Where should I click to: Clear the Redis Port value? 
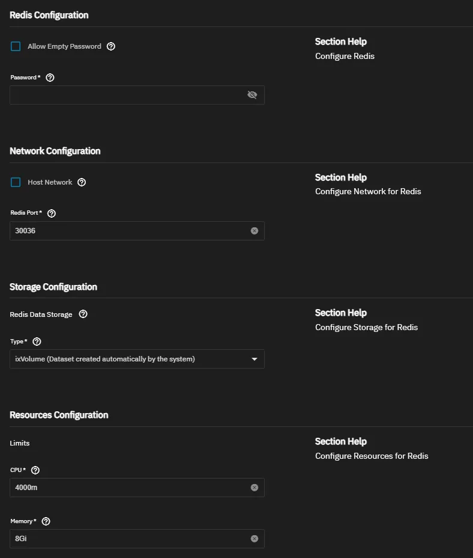(255, 231)
